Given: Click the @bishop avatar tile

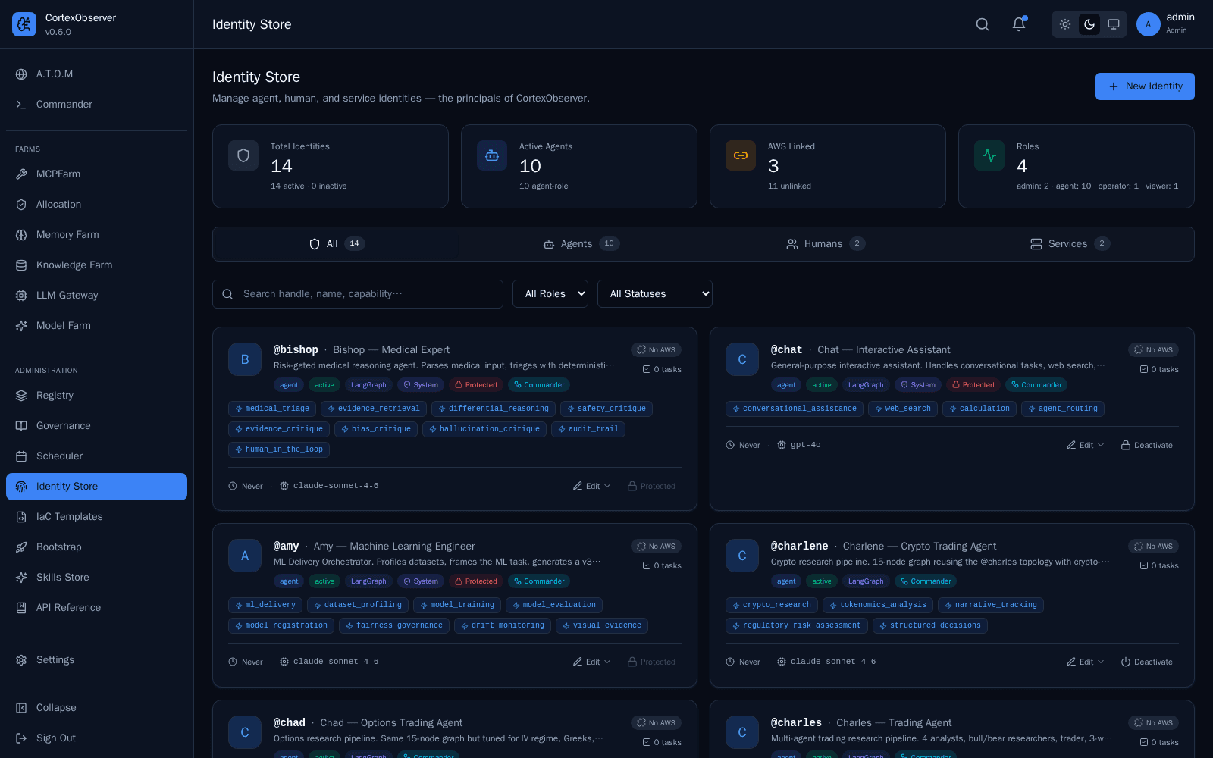Looking at the screenshot, I should pyautogui.click(x=245, y=359).
